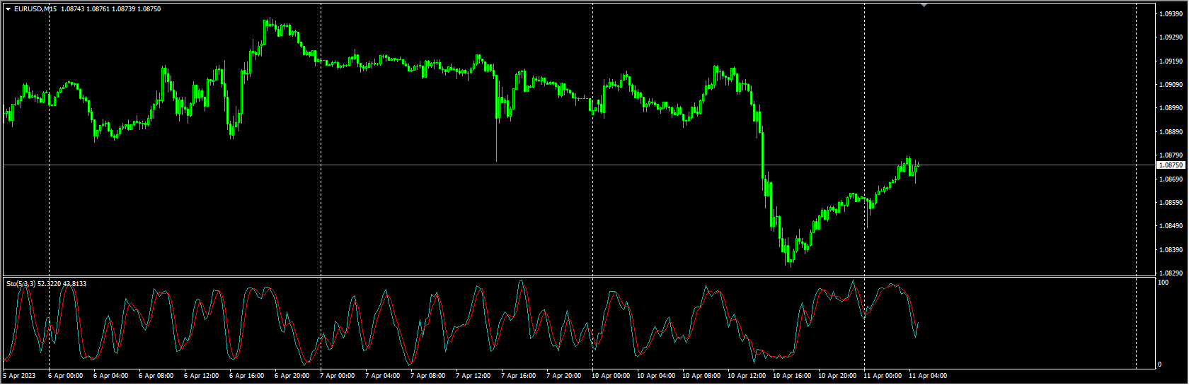Click the 7 Apr 00:00 time label
The width and height of the screenshot is (1189, 385).
coord(337,376)
